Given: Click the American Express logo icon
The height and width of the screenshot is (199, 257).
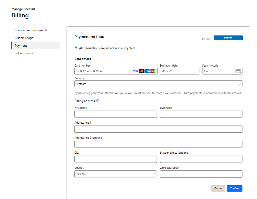Looking at the screenshot, I should pyautogui.click(x=147, y=71).
